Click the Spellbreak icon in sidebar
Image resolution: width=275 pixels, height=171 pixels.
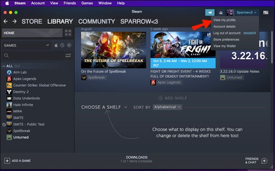pos(9,131)
